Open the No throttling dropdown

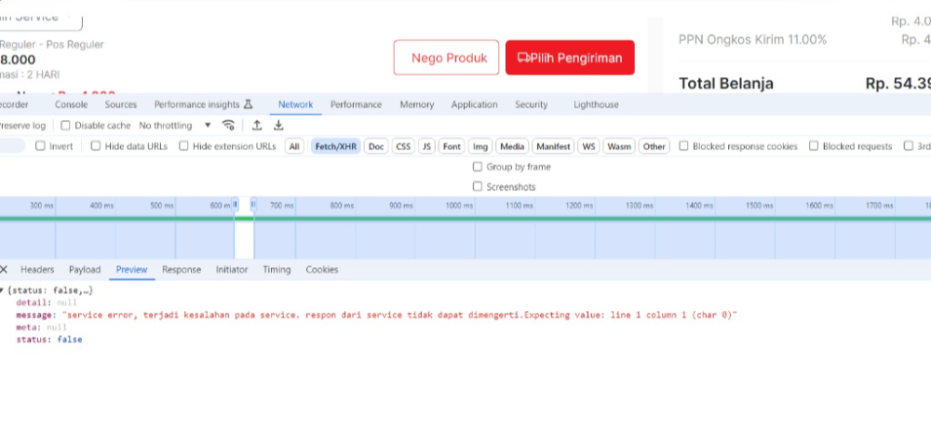[x=175, y=126]
